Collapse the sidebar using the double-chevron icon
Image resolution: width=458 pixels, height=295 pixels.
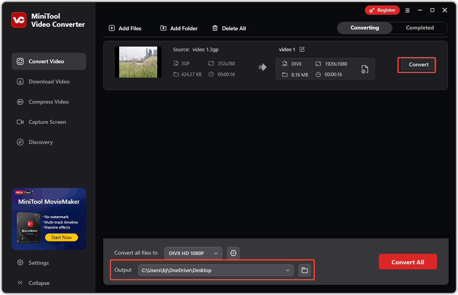(x=20, y=283)
